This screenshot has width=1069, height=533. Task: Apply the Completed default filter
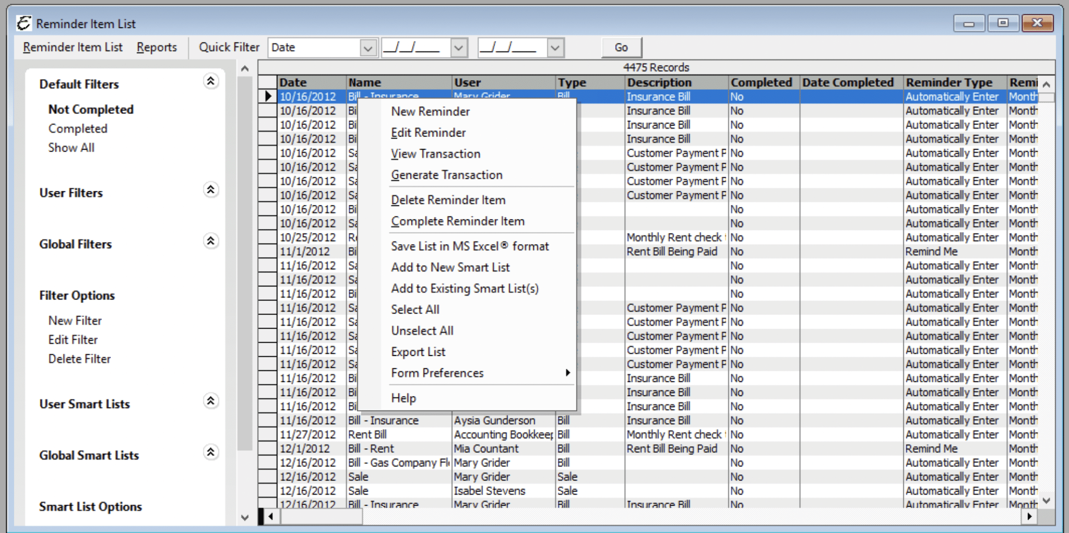(x=78, y=128)
